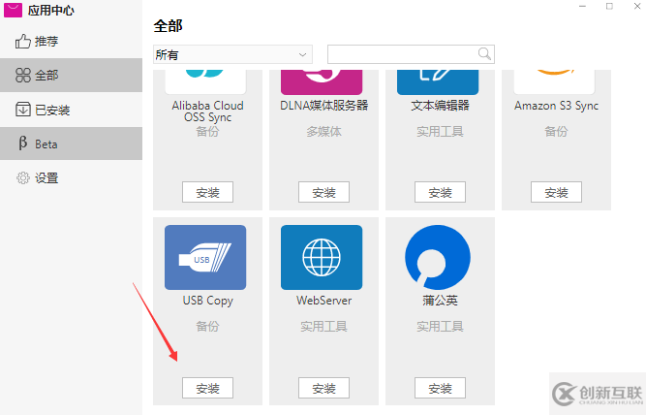The width and height of the screenshot is (646, 415).
Task: Install 蒲公英 app
Action: pyautogui.click(x=440, y=388)
